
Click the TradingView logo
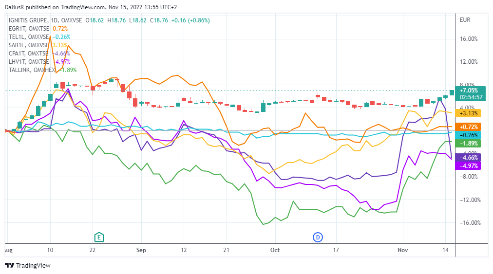(28, 266)
